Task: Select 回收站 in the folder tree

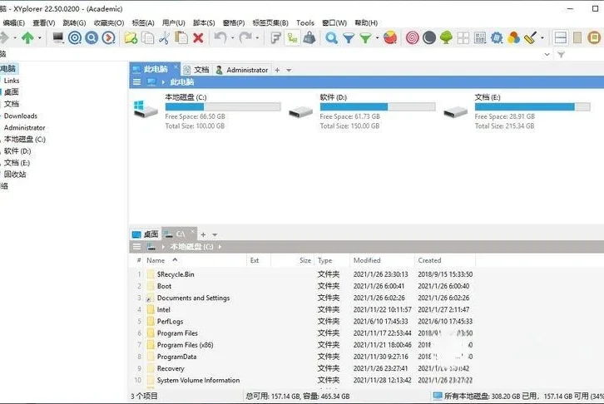Action: tap(15, 175)
